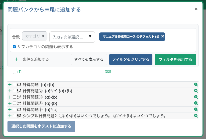Open the カテゴリ filter type dropdown
Screen dimensions: 206x139
tap(35, 36)
